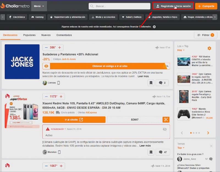The width and height of the screenshot is (220, 172).
Task: Open Juguetes, familia e hijos category
Action: (163, 17)
